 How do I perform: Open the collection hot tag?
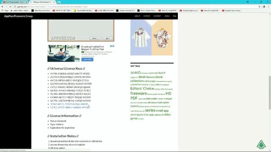(x=137, y=81)
